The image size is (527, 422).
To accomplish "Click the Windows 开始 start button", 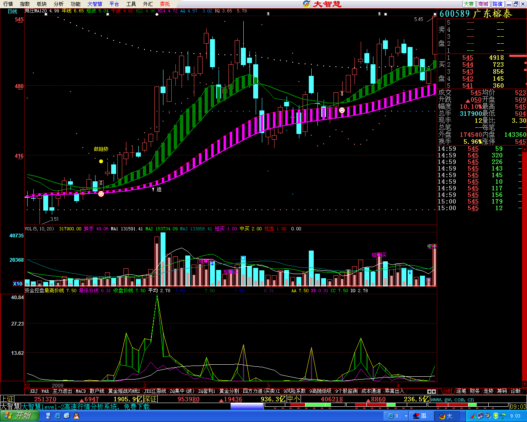I will click(x=19, y=416).
